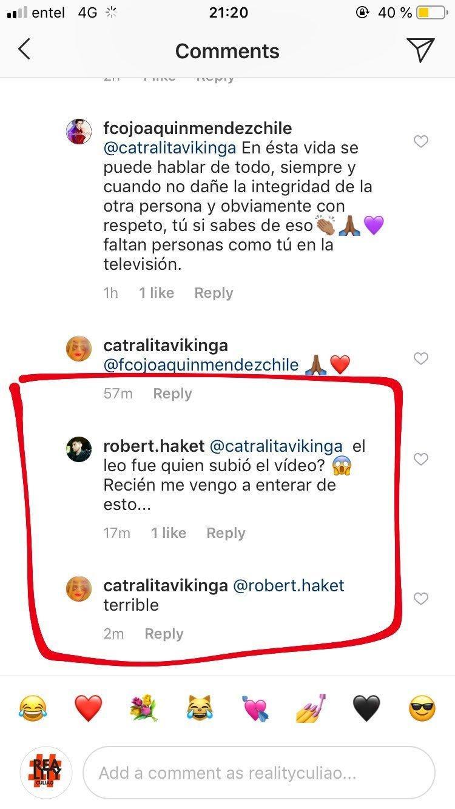Insert the sunglasses face emoji
The width and height of the screenshot is (455, 809).
(422, 708)
